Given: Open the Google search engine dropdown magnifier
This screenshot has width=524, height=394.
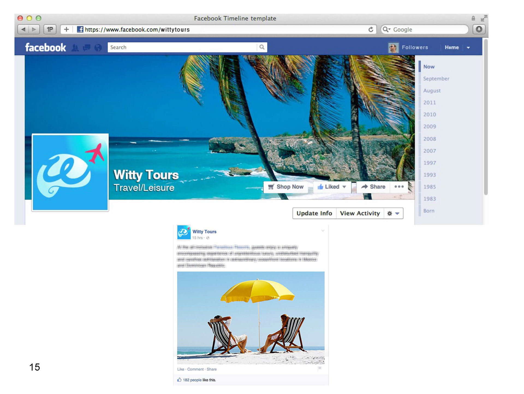Looking at the screenshot, I should pos(386,29).
